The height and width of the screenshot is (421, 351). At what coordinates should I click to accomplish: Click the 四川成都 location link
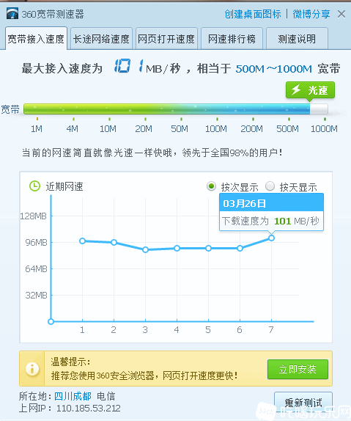coord(73,396)
